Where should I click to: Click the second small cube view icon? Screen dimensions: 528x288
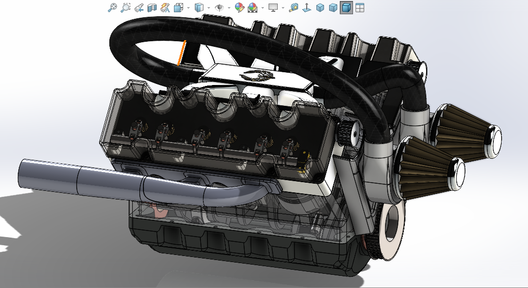333,8
